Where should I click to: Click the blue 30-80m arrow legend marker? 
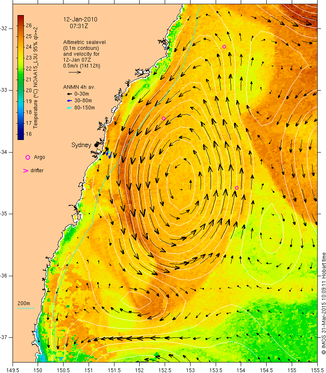coord(69,101)
